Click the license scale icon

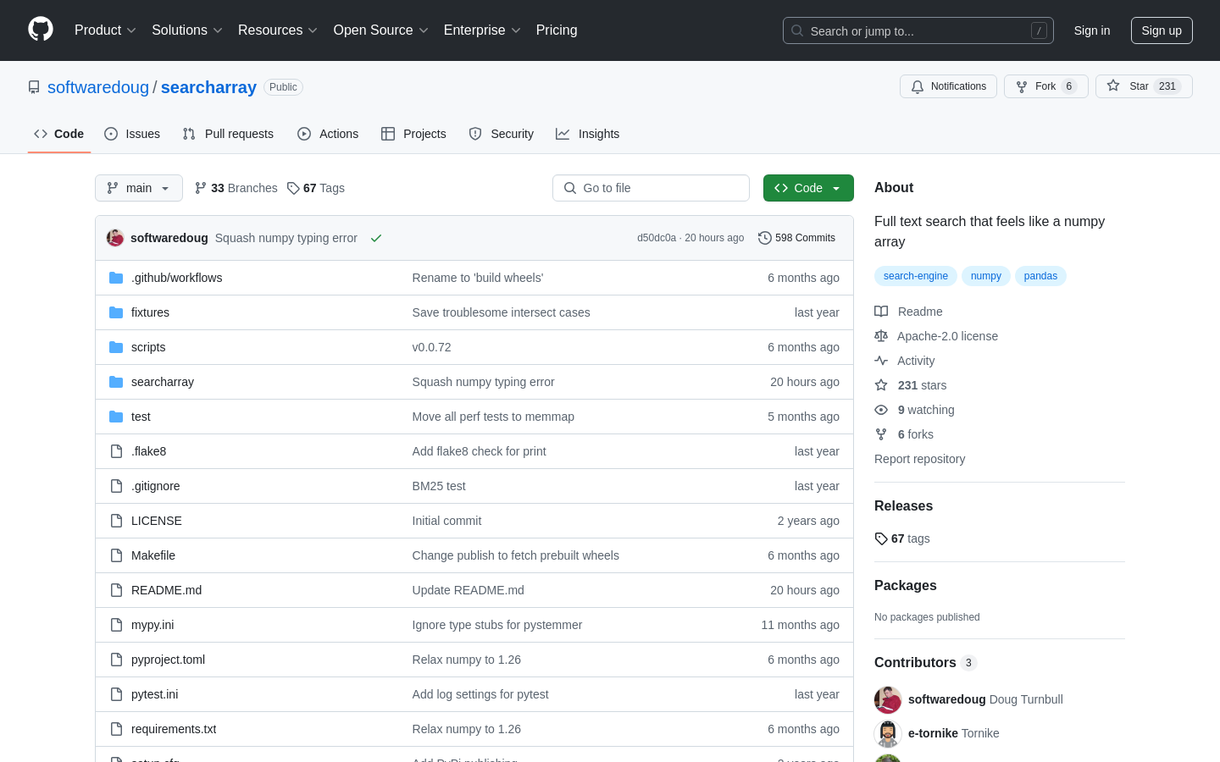click(x=881, y=336)
